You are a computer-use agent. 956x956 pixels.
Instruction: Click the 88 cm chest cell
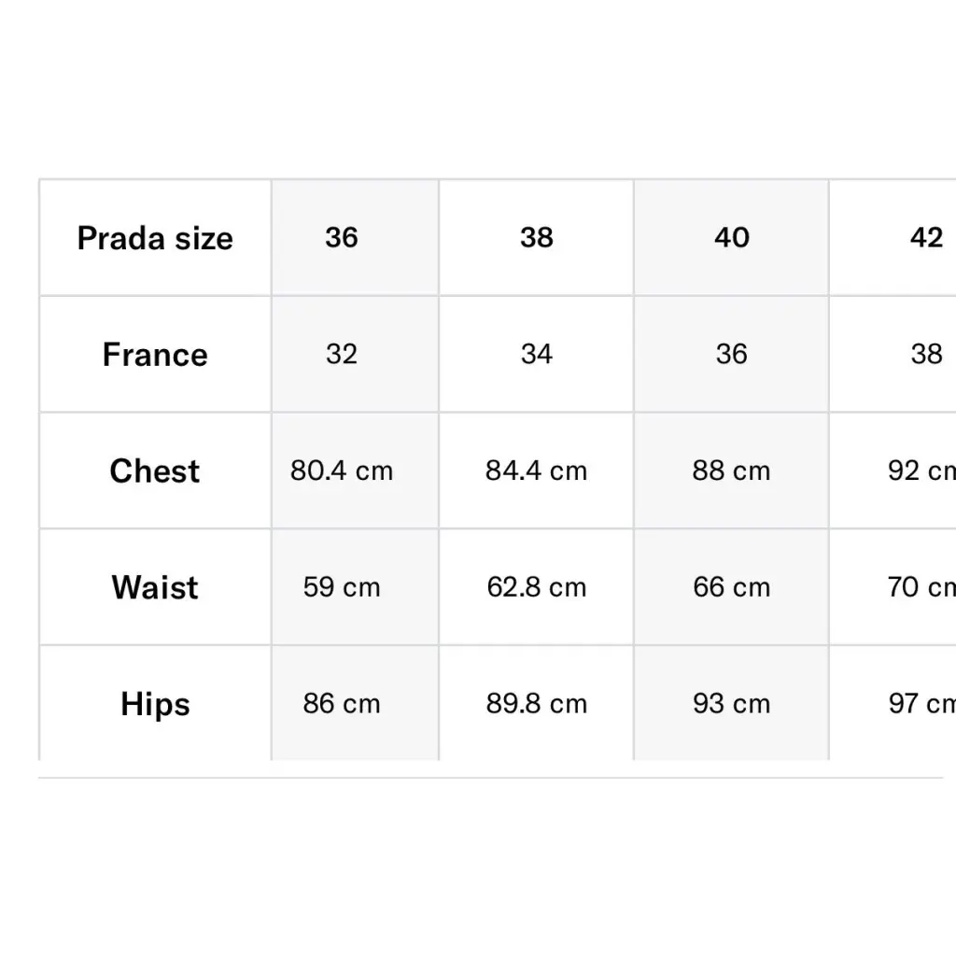pos(732,471)
